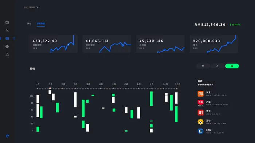Click the 100 value on chart axis
The width and height of the screenshot is (255, 143).
[32, 96]
